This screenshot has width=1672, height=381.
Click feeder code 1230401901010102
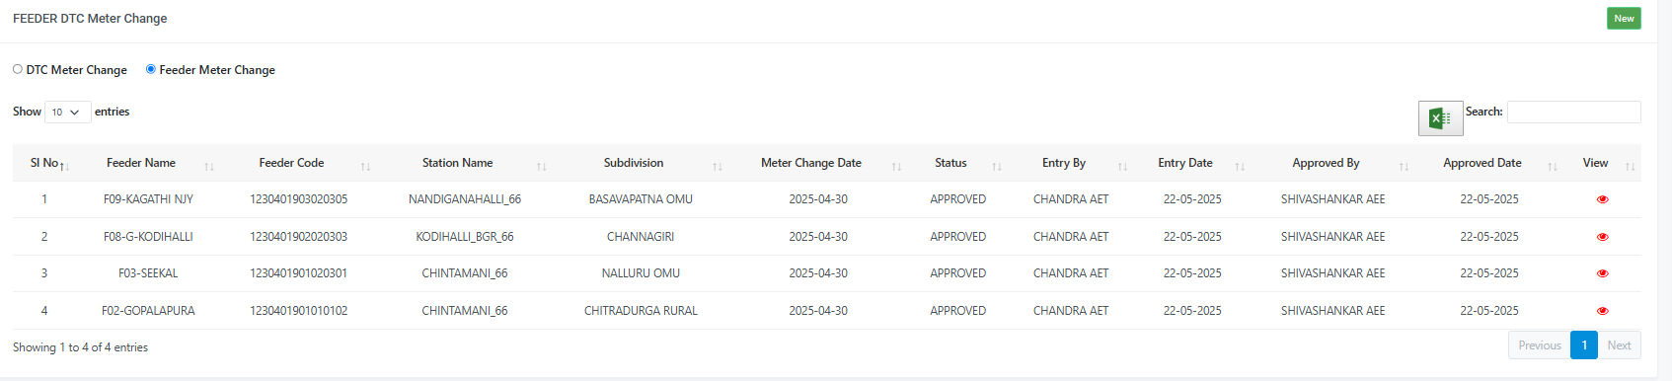coord(299,311)
